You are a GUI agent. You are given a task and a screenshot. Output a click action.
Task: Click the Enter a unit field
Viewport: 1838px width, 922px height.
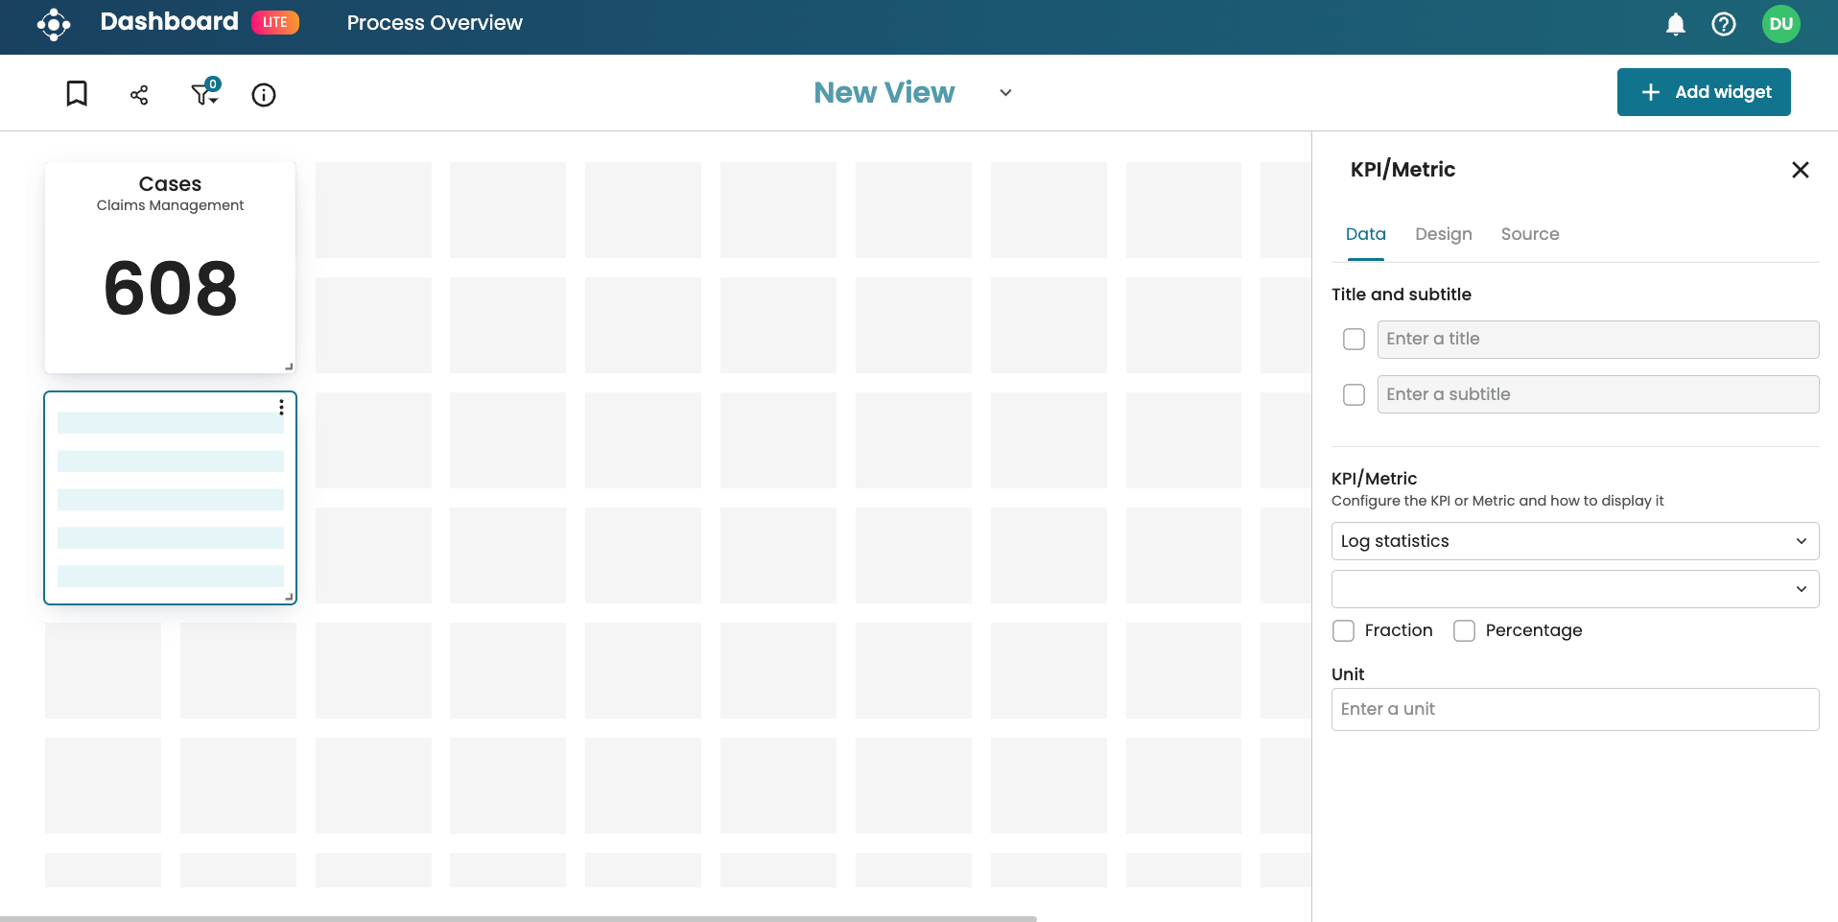(x=1574, y=710)
